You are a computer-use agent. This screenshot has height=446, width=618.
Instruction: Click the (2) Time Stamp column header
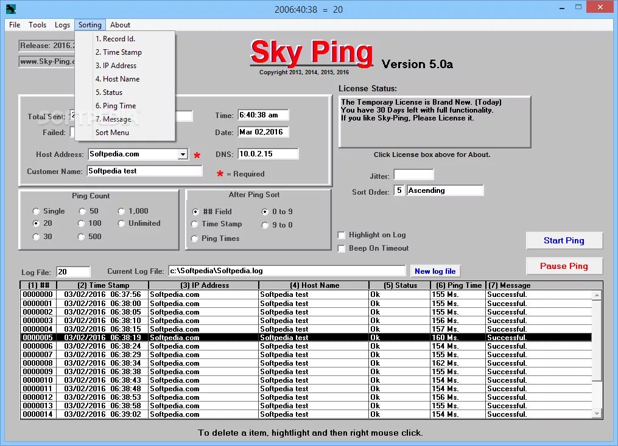103,285
